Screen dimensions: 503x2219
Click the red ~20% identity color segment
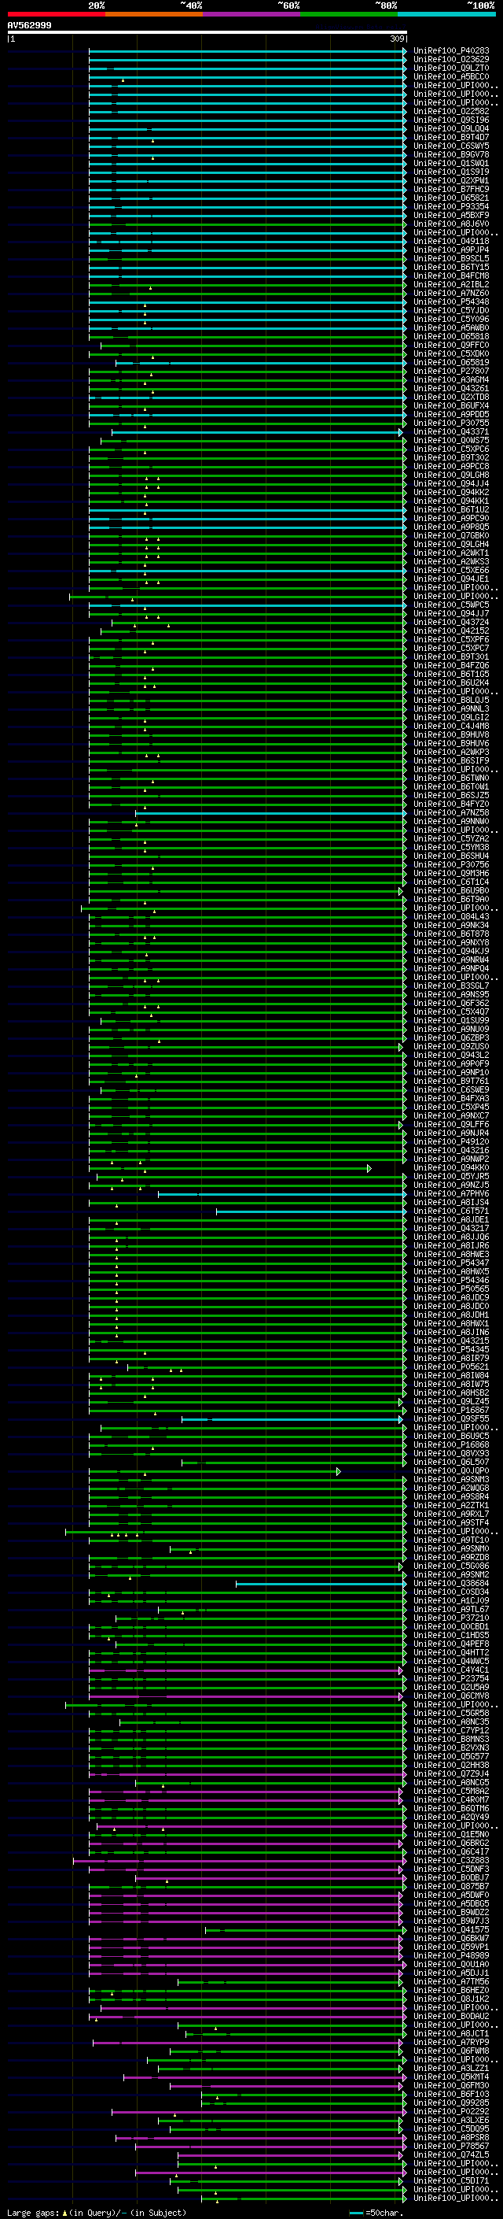[56, 14]
